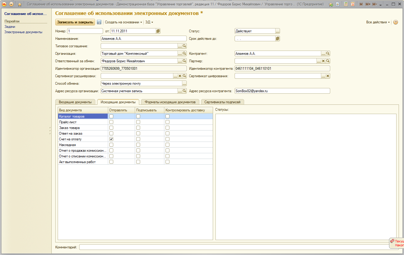Click the Наименование field containing Алхимов А.А.
The image size is (404, 255).
144,39
